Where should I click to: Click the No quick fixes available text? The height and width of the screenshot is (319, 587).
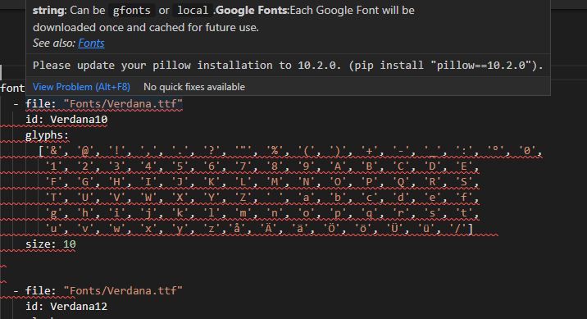(194, 87)
